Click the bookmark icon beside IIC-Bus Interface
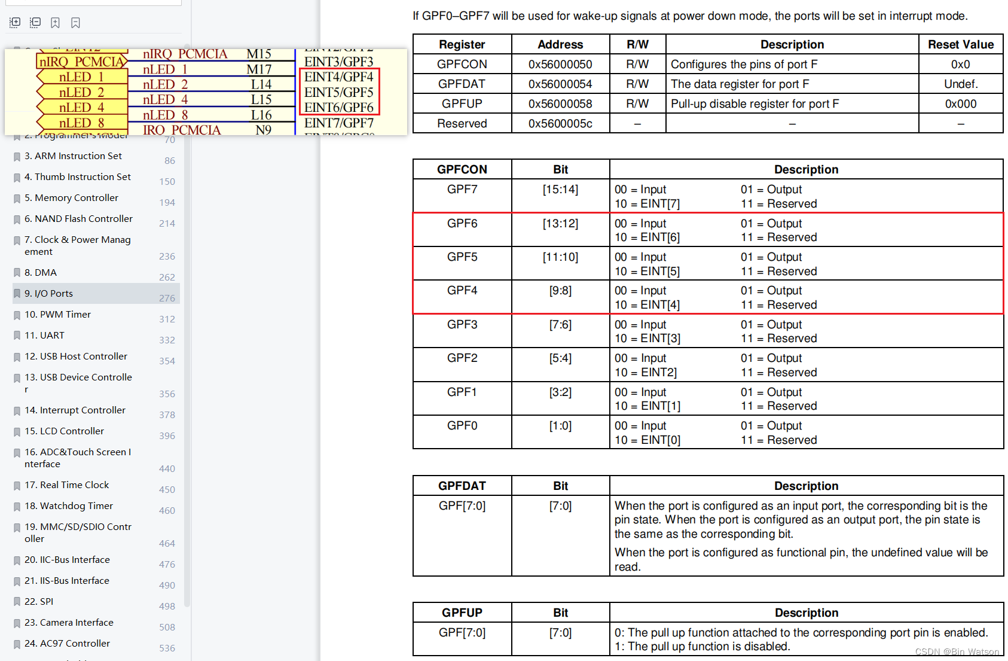 click(17, 561)
